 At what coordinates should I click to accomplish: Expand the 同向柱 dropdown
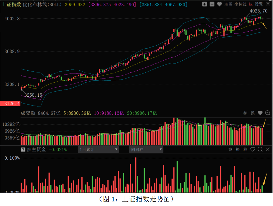point(146,150)
